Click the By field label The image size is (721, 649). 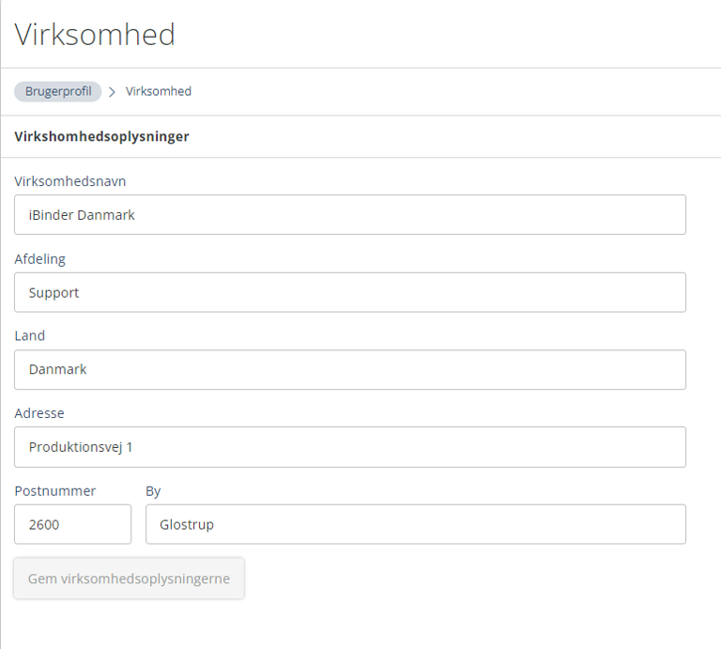click(154, 491)
